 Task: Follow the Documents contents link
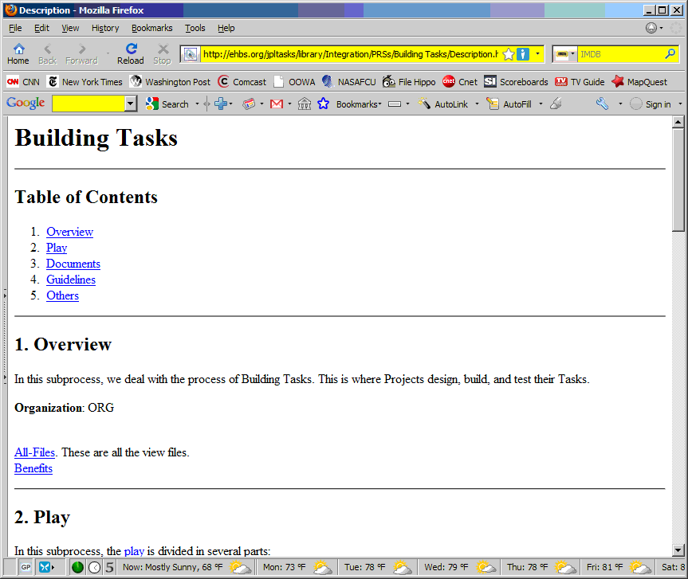73,264
